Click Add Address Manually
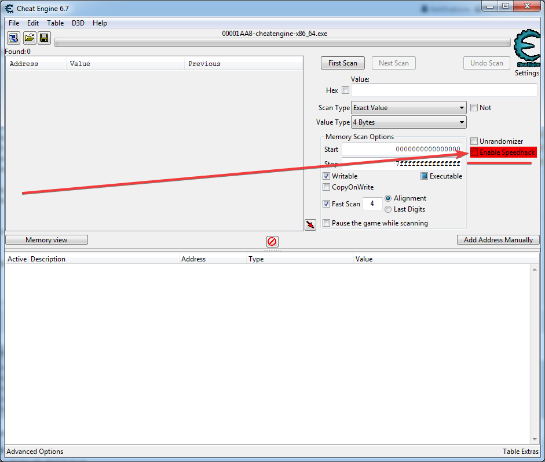 (x=498, y=240)
